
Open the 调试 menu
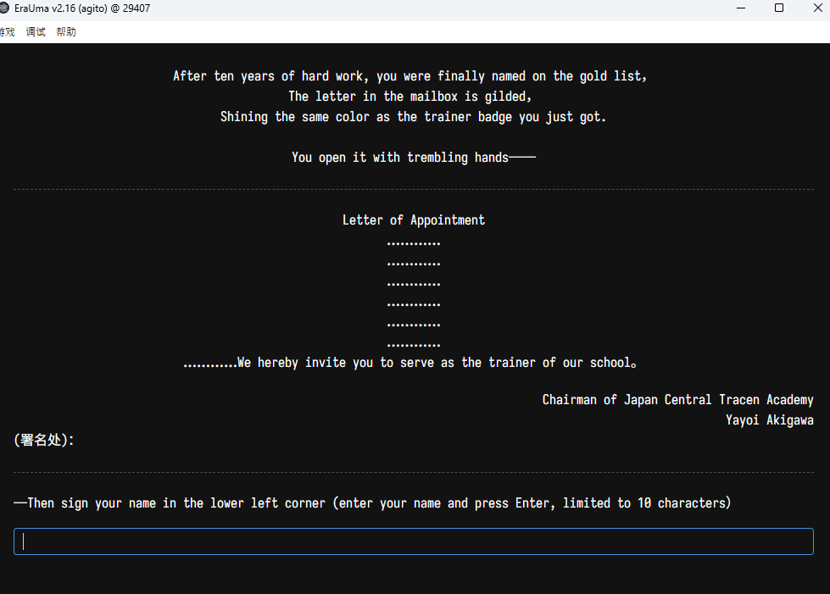point(36,32)
